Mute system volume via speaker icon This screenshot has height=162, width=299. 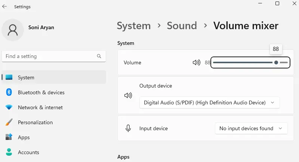coord(196,63)
